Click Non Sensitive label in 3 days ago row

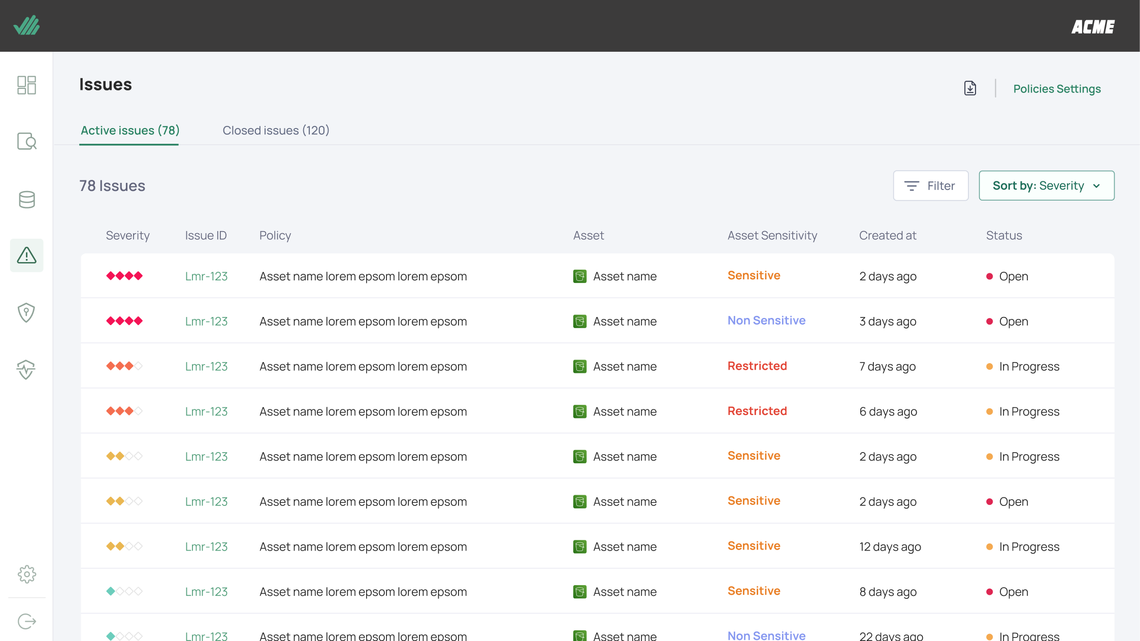click(x=766, y=320)
